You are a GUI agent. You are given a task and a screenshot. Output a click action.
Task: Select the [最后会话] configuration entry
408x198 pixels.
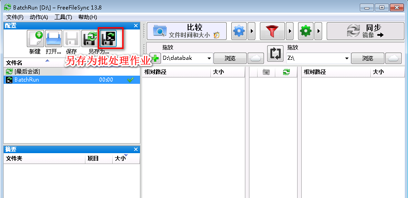tap(27, 72)
